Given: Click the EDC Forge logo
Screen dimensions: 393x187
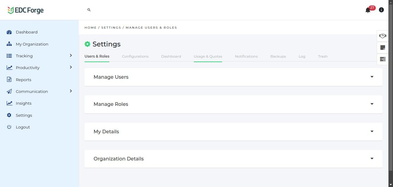Looking at the screenshot, I should tap(26, 10).
